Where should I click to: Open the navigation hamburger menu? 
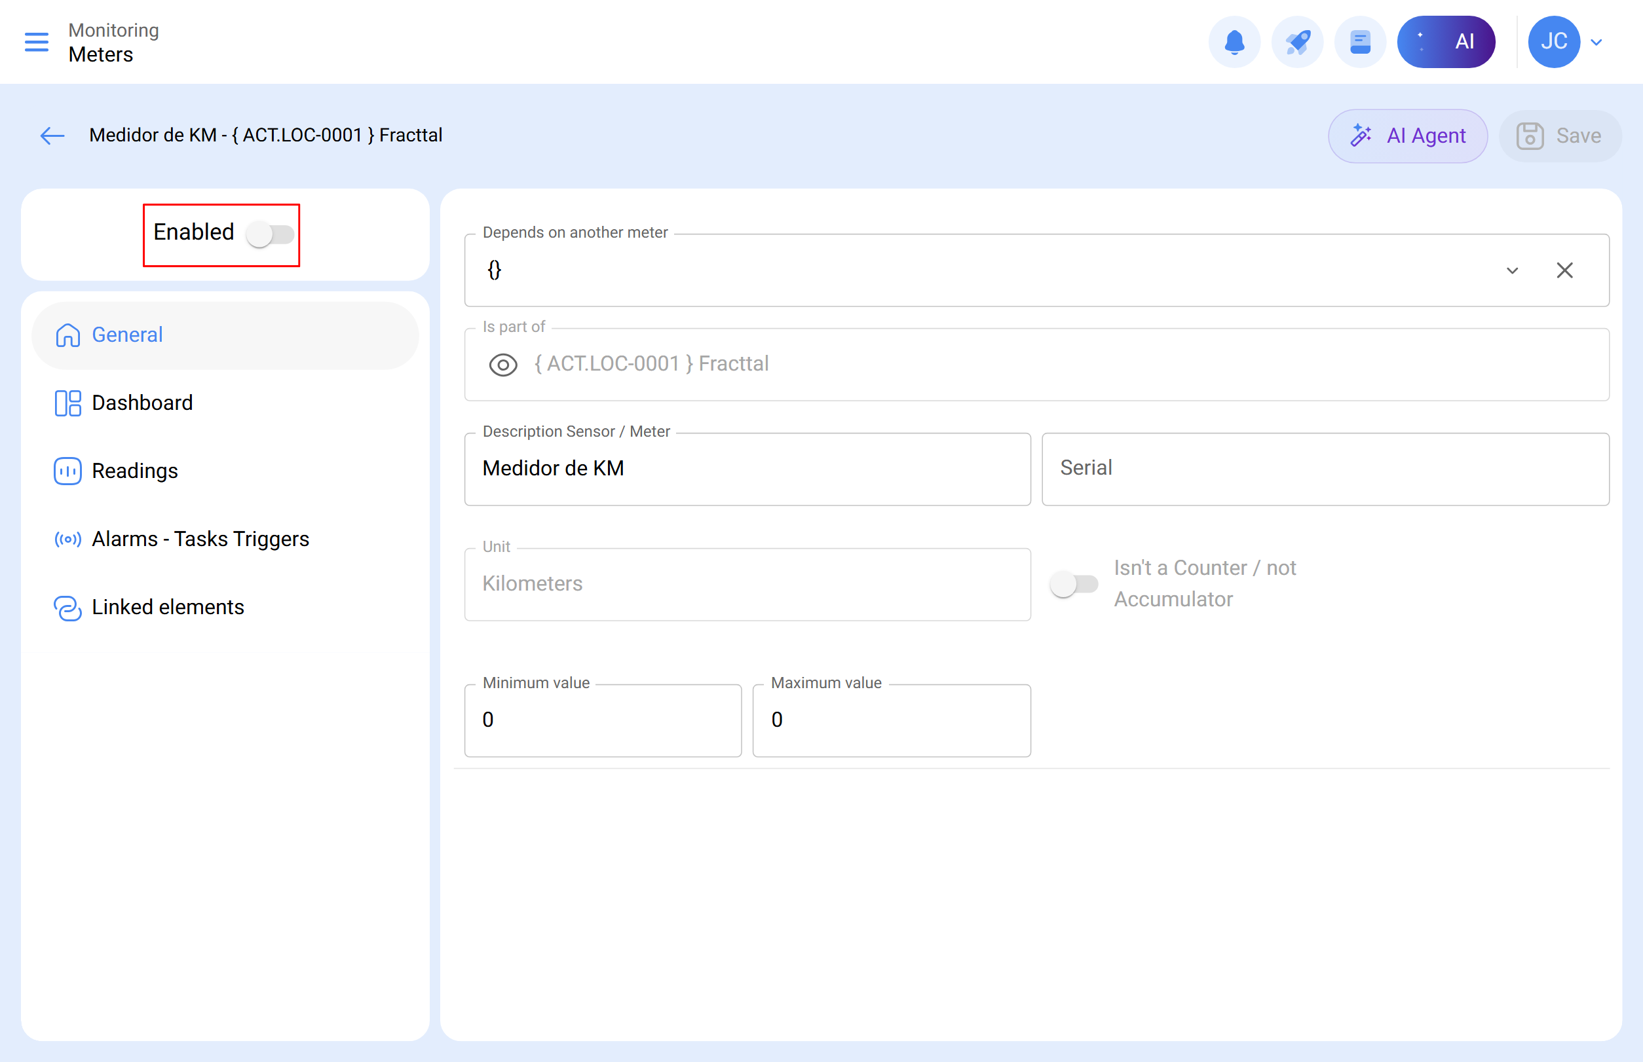pos(36,42)
